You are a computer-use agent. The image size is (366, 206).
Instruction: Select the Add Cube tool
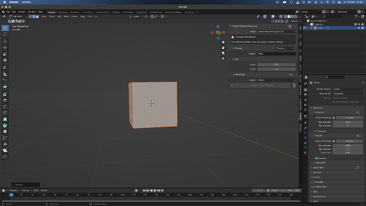(5, 81)
